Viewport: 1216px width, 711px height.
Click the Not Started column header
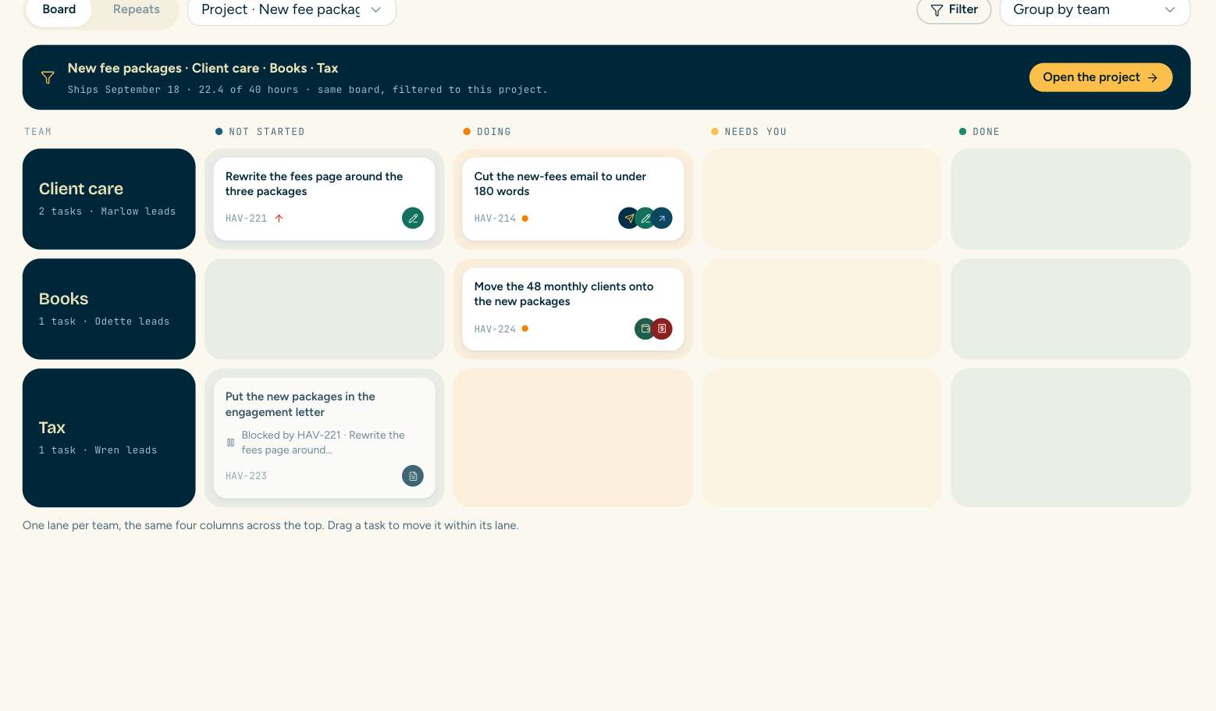pos(260,132)
